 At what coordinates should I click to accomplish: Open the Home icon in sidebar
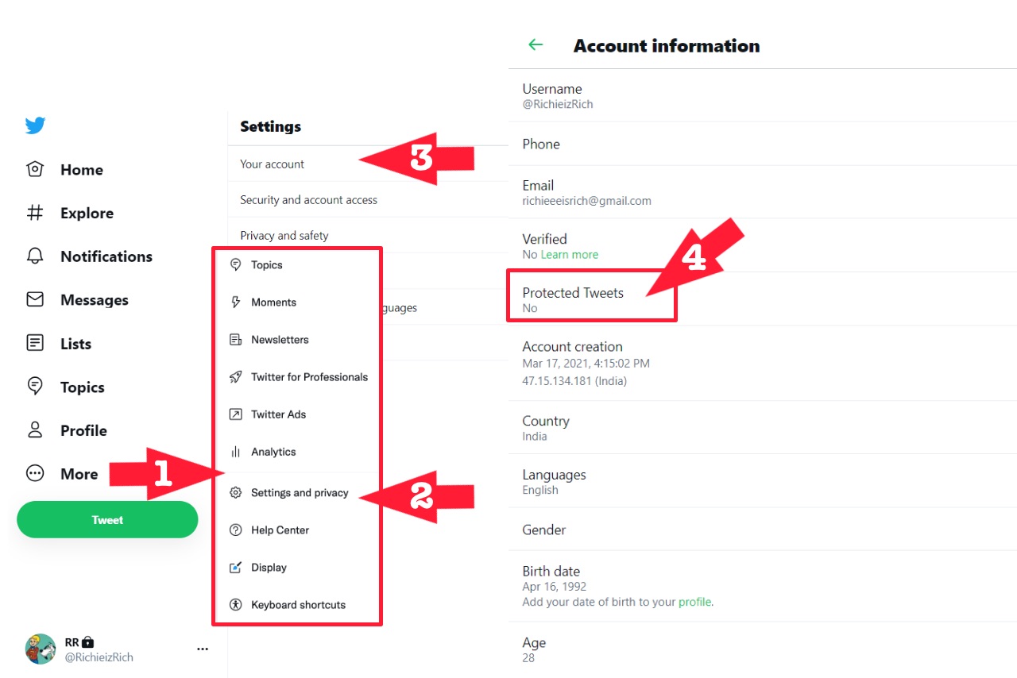[35, 169]
